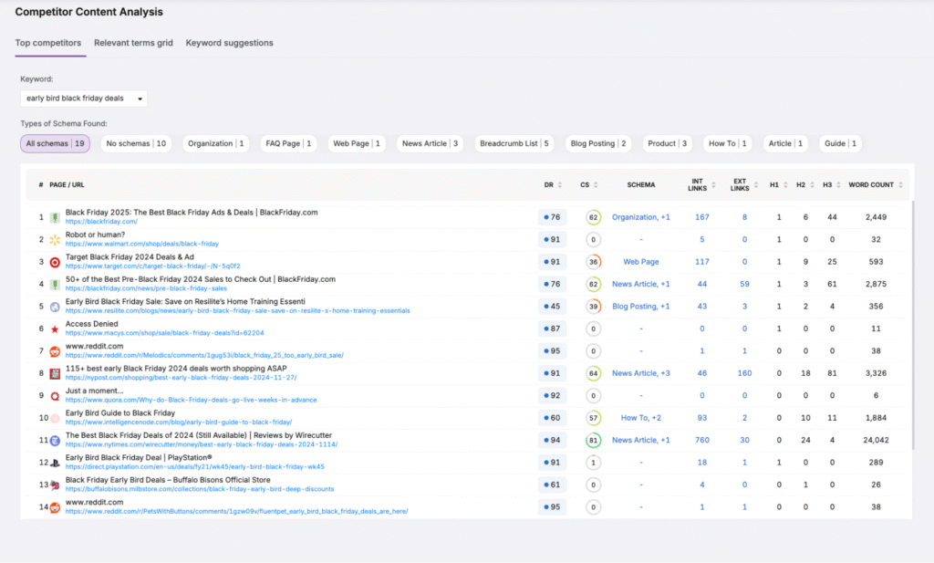Filter by Web Page schema chip

pyautogui.click(x=357, y=143)
